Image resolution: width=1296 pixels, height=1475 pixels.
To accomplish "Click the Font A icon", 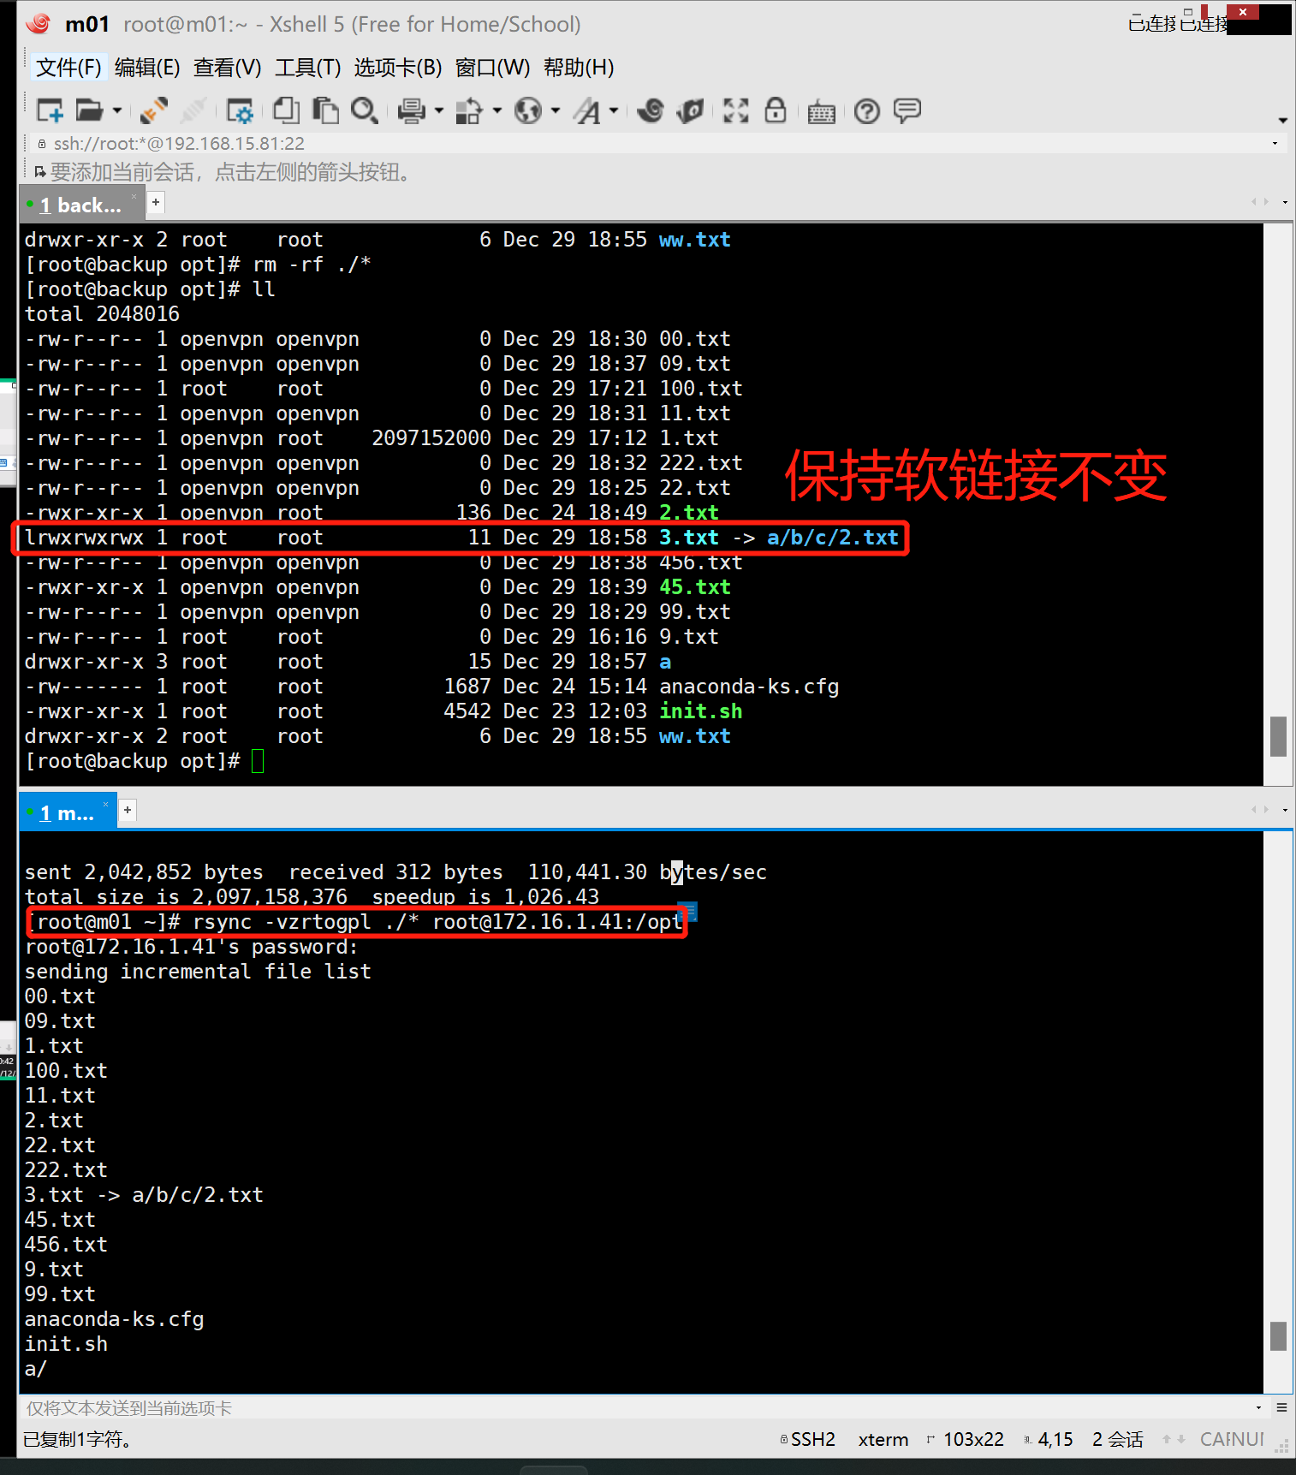I will pyautogui.click(x=587, y=110).
